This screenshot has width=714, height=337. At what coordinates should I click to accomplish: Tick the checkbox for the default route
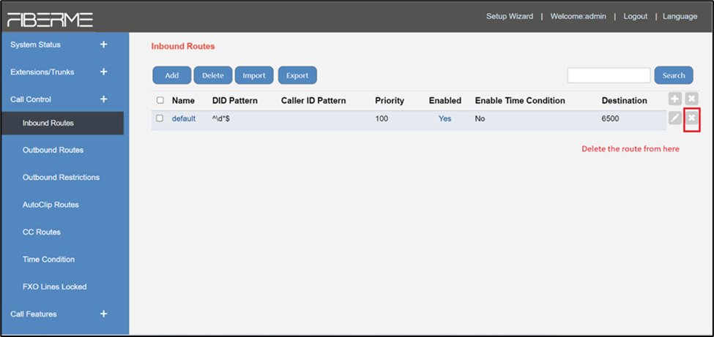(x=160, y=118)
